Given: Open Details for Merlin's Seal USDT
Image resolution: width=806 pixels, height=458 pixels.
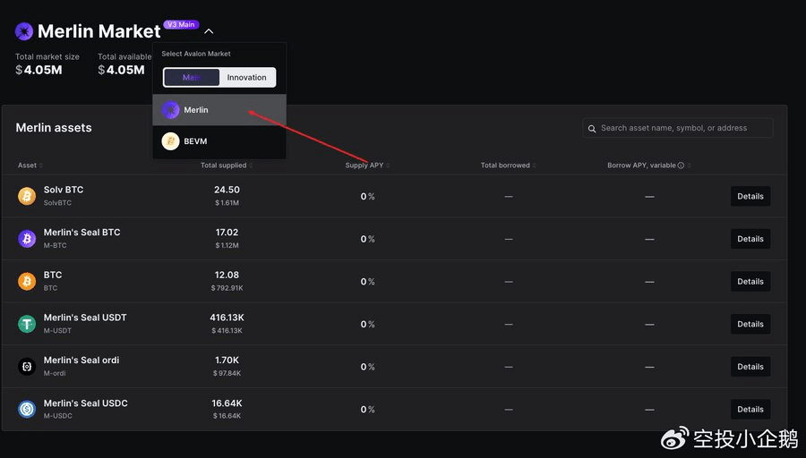Looking at the screenshot, I should pos(750,324).
